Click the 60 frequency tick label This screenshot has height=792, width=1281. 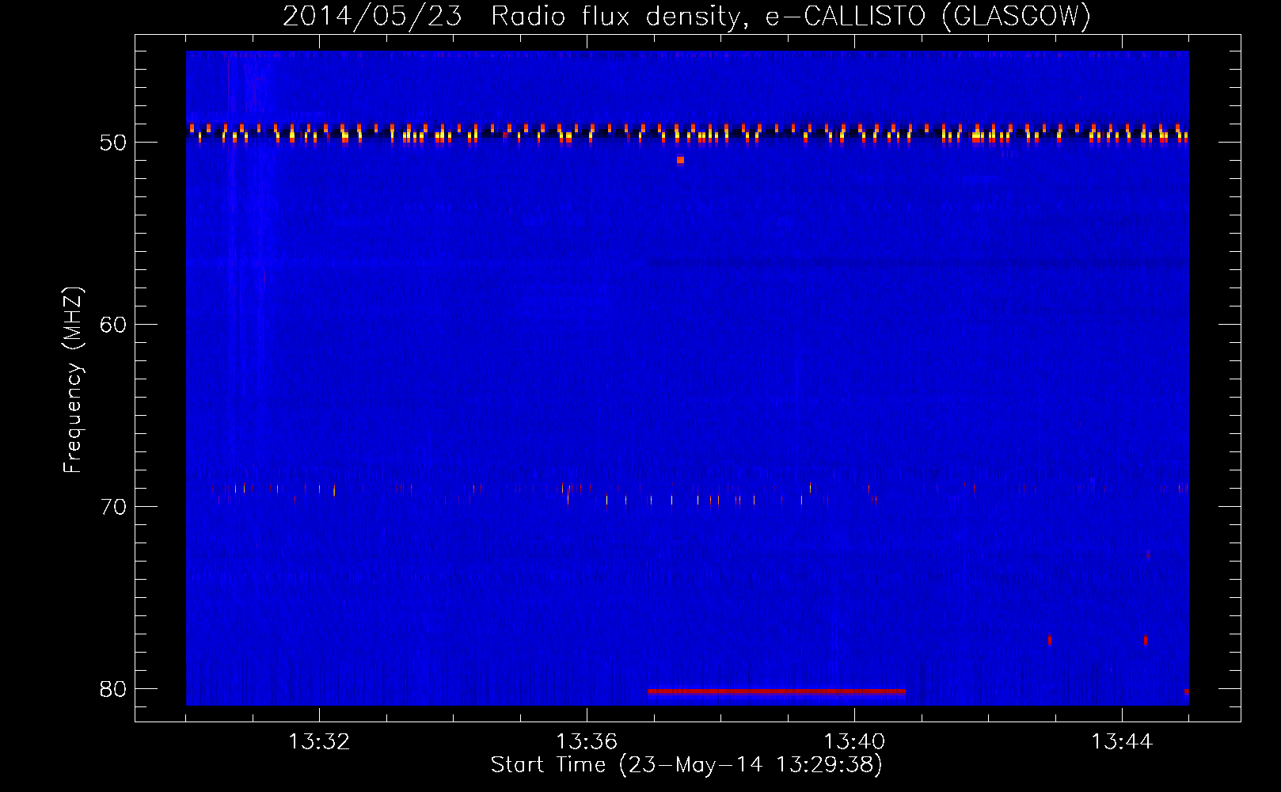click(113, 325)
